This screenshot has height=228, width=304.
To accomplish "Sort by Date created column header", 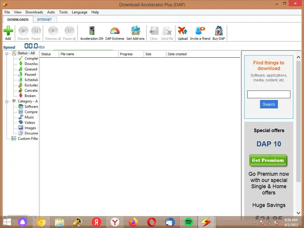I will tap(203, 54).
